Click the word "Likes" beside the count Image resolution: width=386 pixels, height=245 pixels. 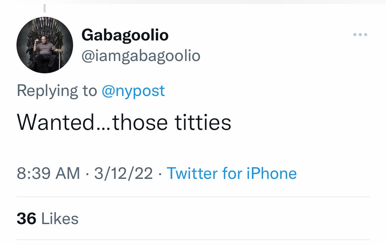tap(60, 219)
